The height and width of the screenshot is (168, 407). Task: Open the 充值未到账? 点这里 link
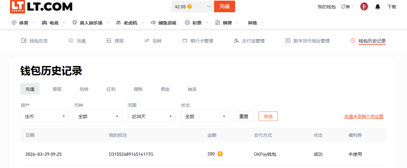(364, 117)
